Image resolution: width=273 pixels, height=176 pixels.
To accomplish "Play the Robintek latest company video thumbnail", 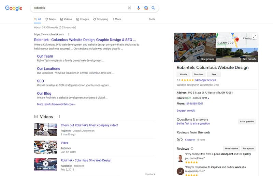I will pos(45,129).
